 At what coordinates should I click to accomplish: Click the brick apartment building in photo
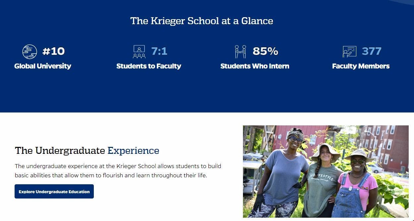pyautogui.click(x=384, y=146)
